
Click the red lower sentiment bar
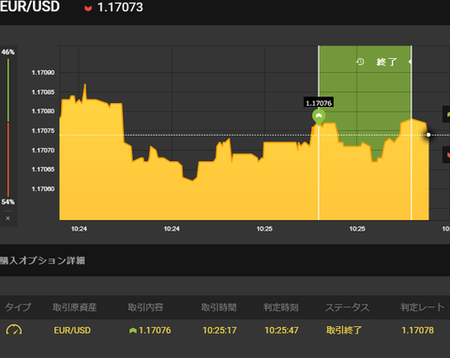click(8, 159)
